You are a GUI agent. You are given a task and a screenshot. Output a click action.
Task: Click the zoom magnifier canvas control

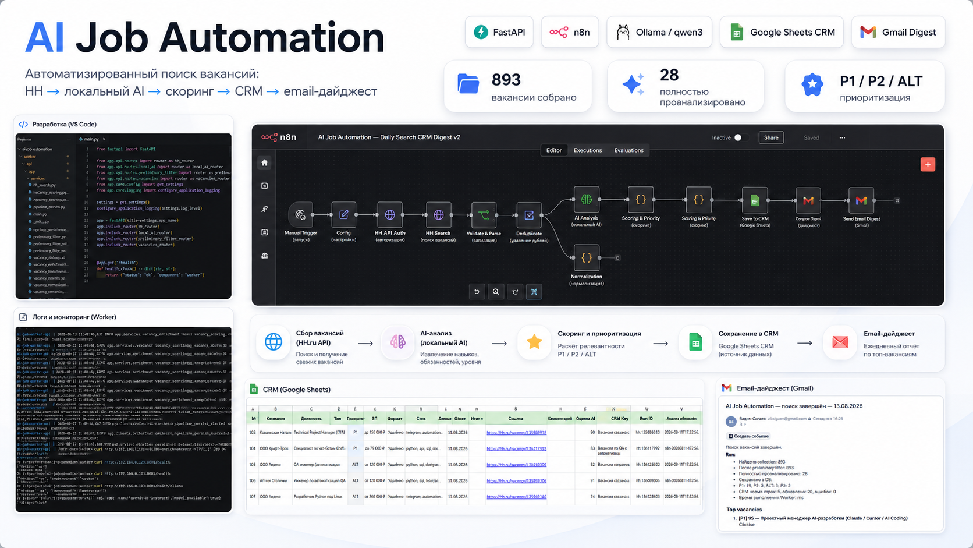[496, 292]
